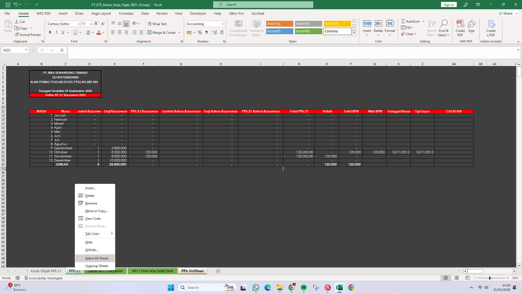Click the Sign in button

448,4
